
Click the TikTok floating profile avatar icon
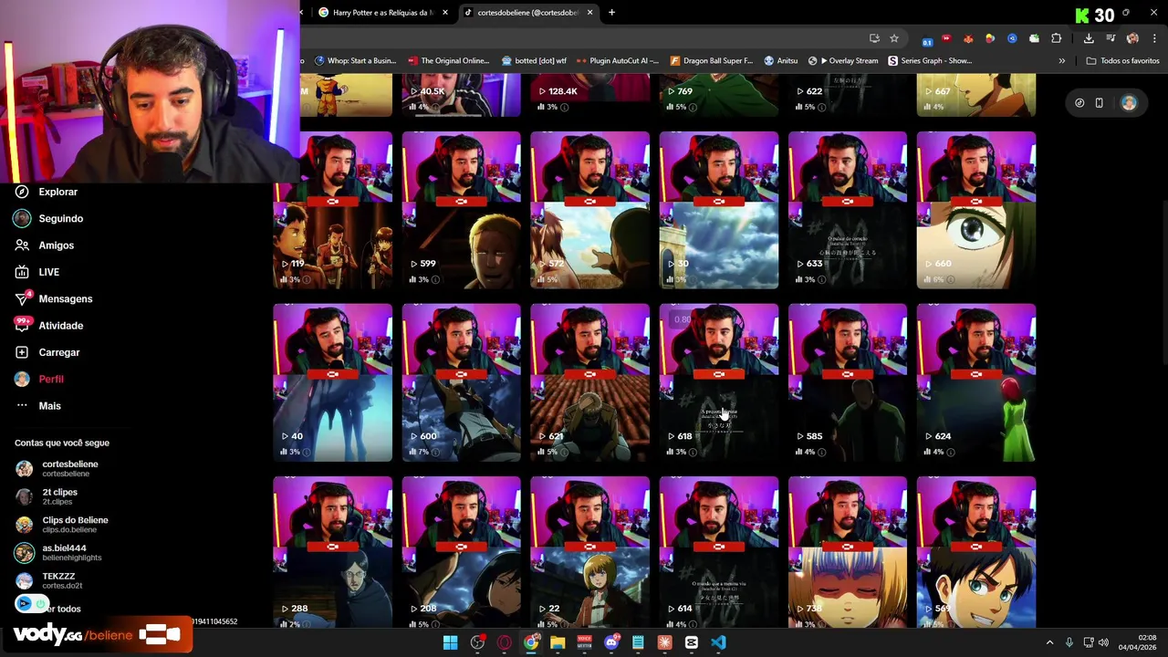(x=1129, y=103)
